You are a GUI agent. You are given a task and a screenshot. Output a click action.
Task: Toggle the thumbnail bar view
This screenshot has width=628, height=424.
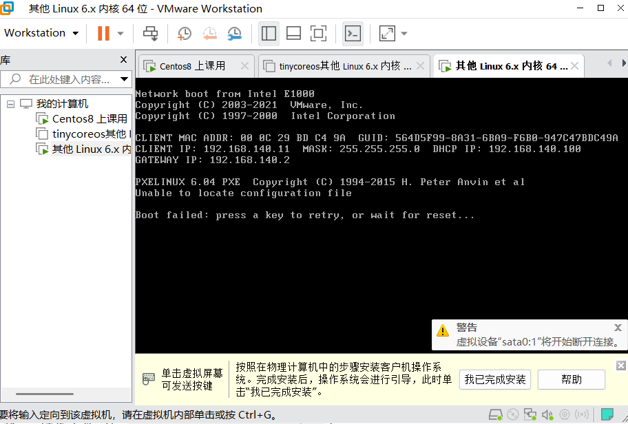tap(293, 33)
